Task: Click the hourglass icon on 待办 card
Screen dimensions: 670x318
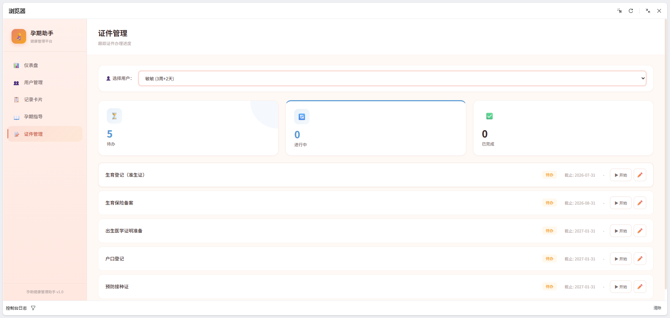Action: click(x=114, y=116)
